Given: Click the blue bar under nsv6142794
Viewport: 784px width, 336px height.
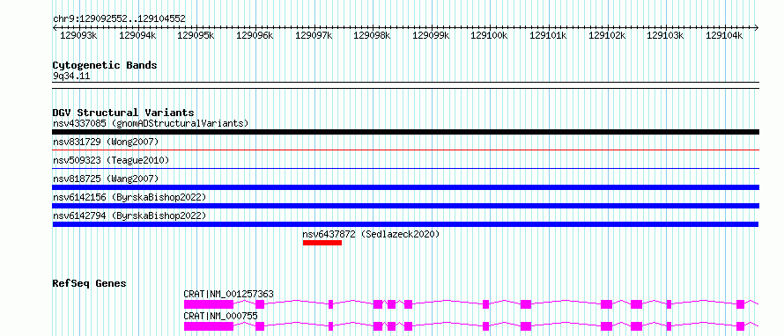Looking at the screenshot, I should 405,224.
